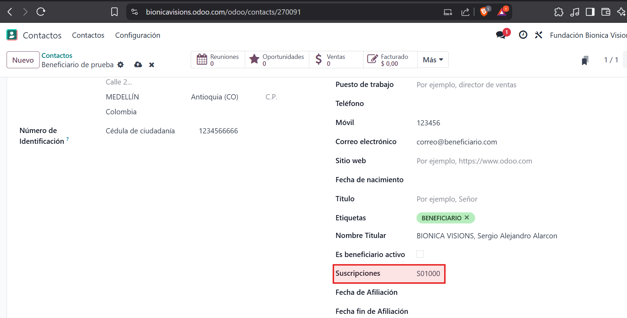Screen dimensions: 627x318
Task: Remove the BENEFICIARIO tag
Action: point(467,218)
